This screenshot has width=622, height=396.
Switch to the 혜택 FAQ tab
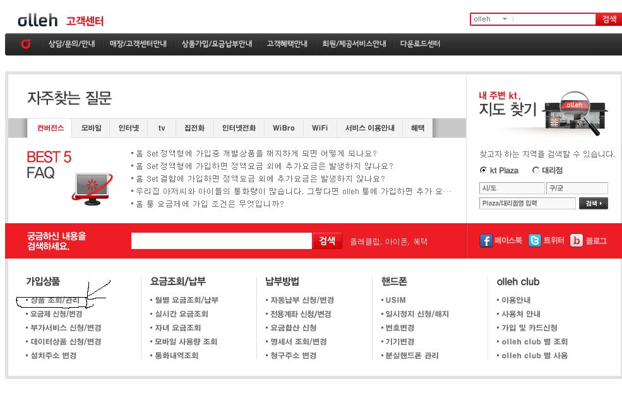click(x=417, y=128)
